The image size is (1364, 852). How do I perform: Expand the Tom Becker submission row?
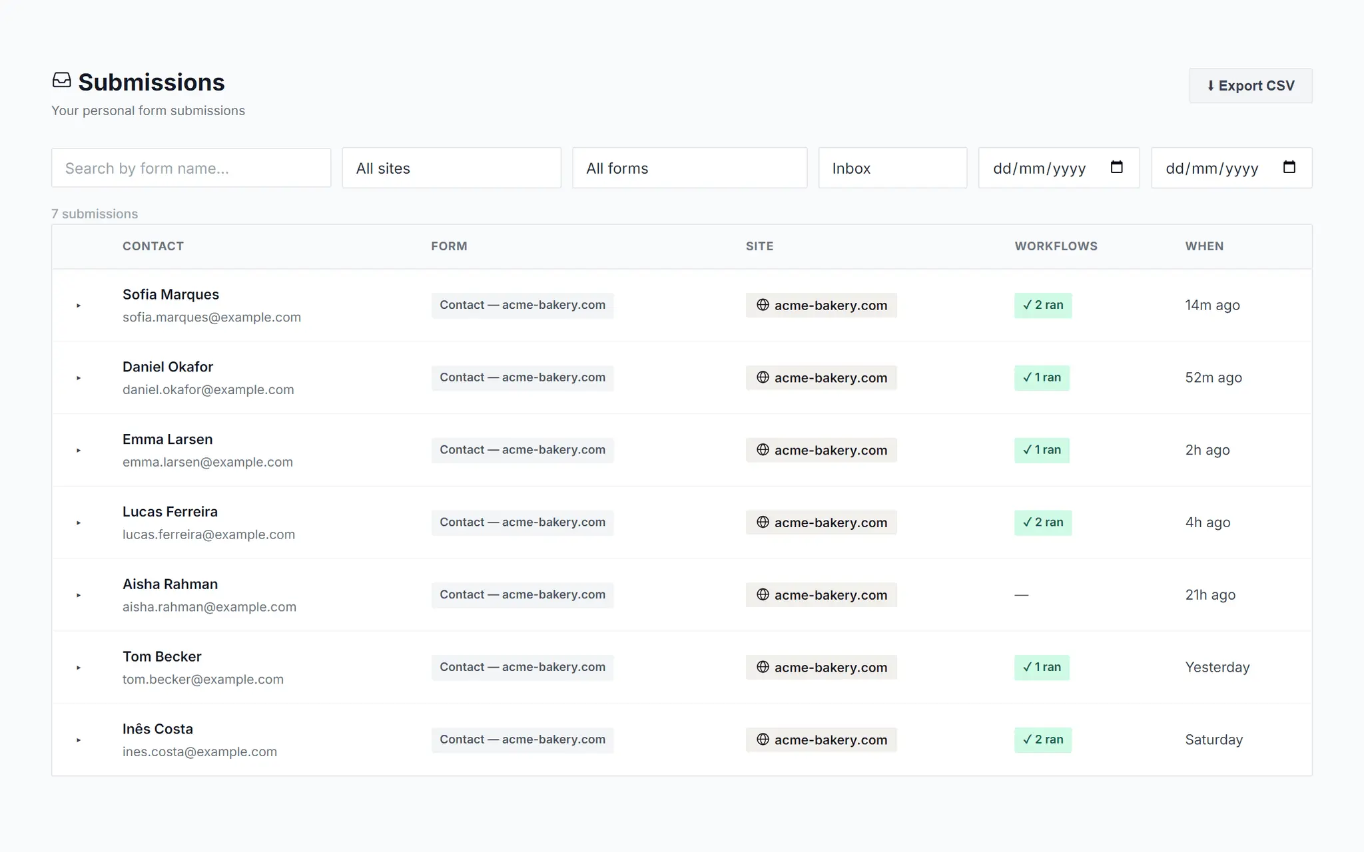tap(79, 668)
